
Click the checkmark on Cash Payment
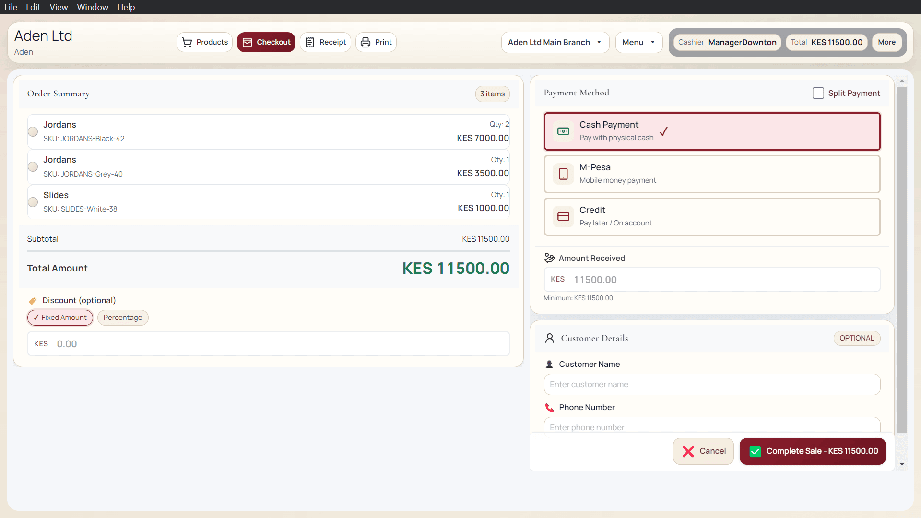coord(664,131)
